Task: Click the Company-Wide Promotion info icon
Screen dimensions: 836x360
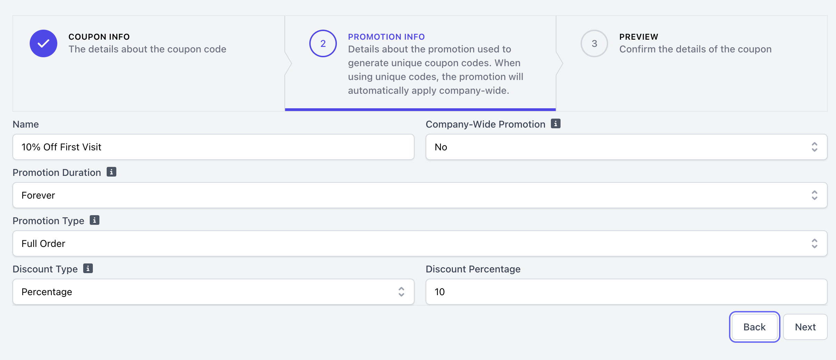Action: pos(555,123)
